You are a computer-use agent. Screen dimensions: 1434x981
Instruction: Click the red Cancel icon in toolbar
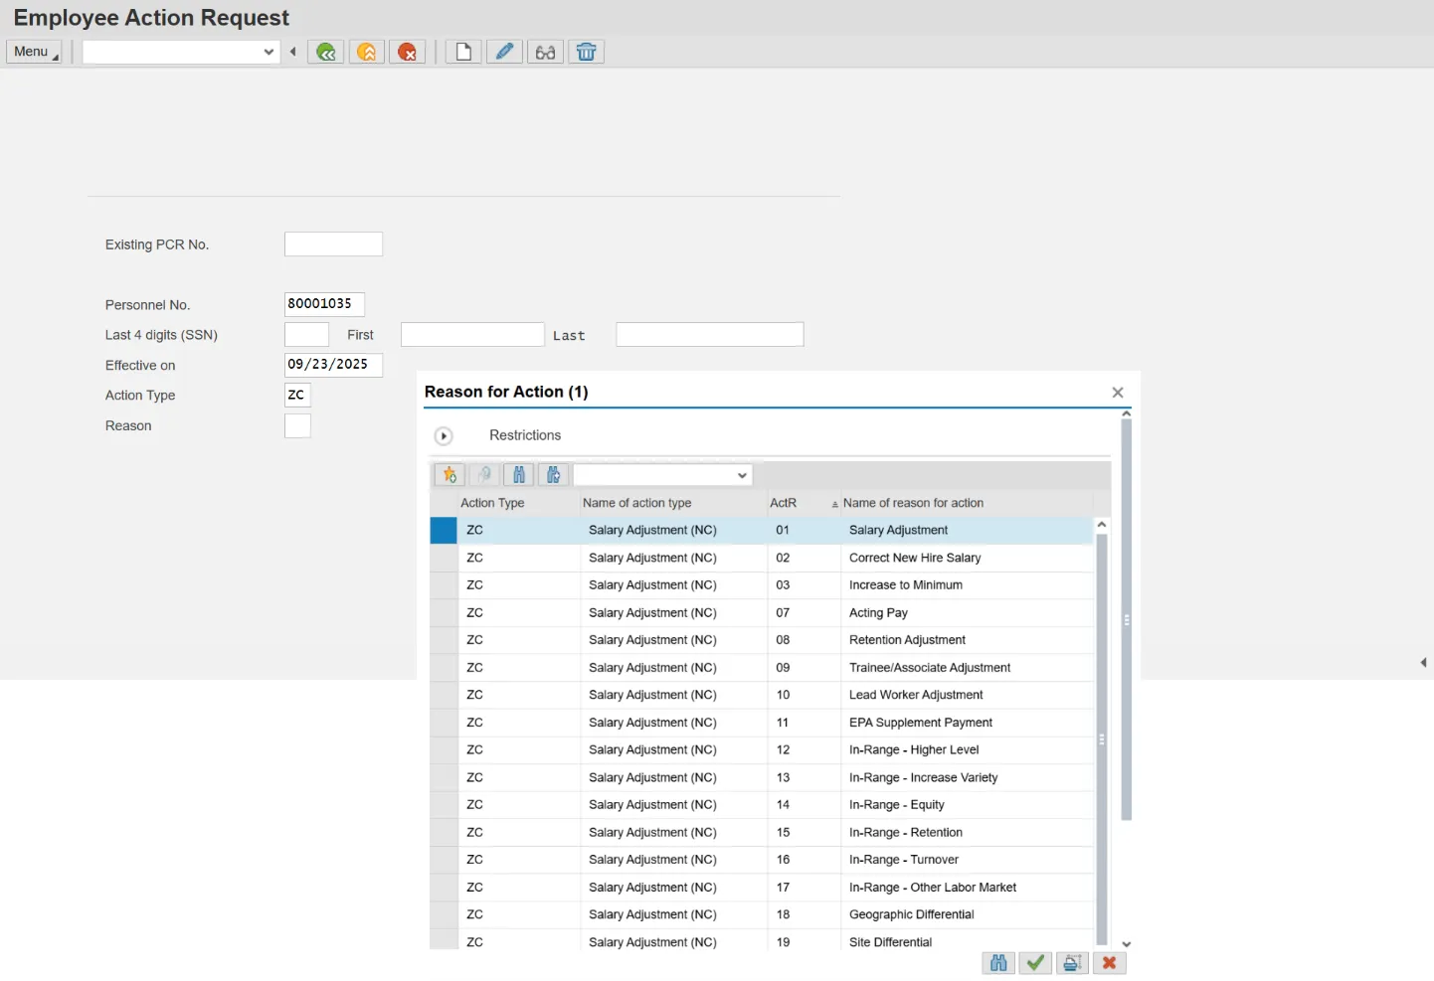click(408, 52)
